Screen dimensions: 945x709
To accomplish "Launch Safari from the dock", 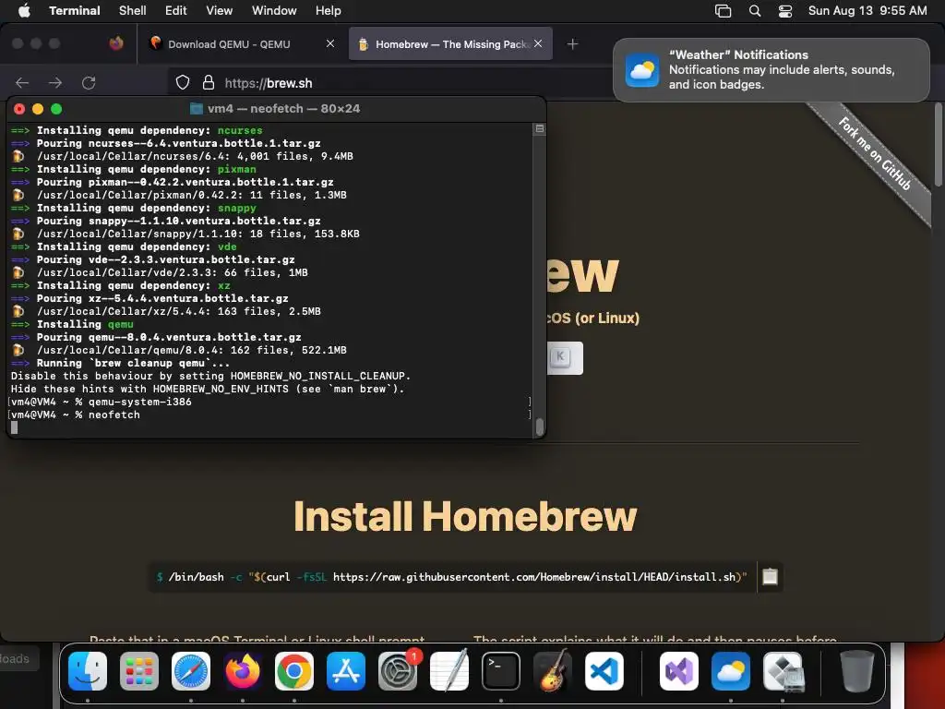I will point(191,671).
